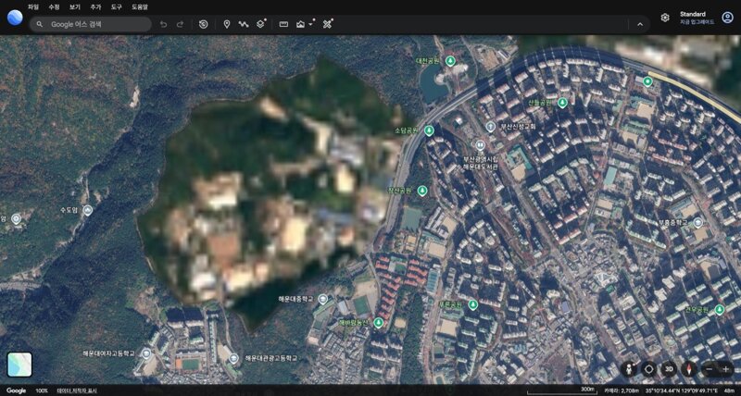Image resolution: width=741 pixels, height=396 pixels.
Task: Select the 해운대중학교 school marker
Action: click(x=322, y=299)
